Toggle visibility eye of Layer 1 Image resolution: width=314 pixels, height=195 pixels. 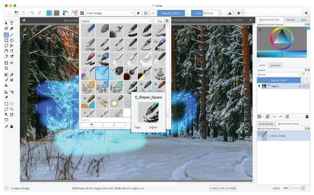click(259, 86)
